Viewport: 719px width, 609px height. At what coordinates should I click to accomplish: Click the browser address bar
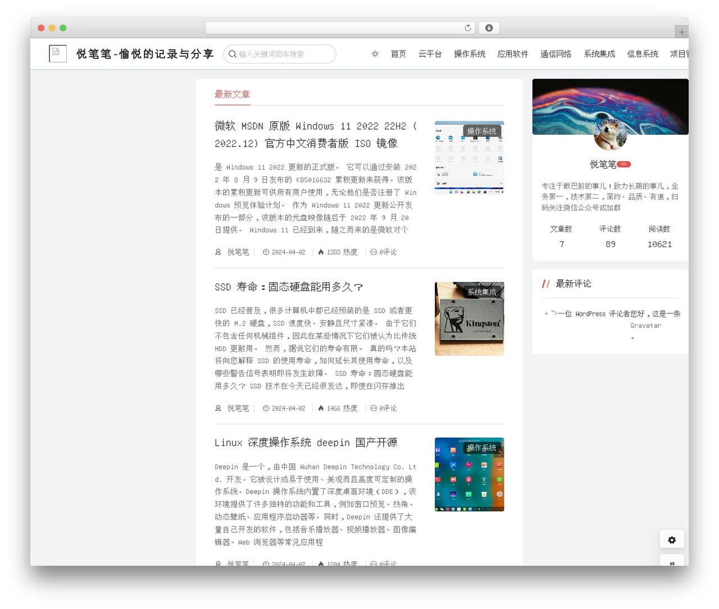pos(340,28)
